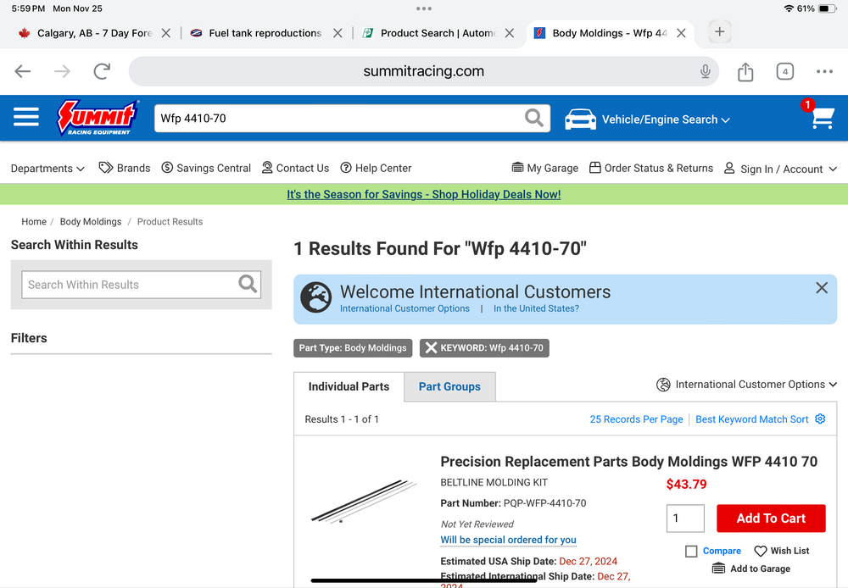Expand International Customer Options dropdown above the results
Viewport: 848px width, 588px height.
coord(746,385)
